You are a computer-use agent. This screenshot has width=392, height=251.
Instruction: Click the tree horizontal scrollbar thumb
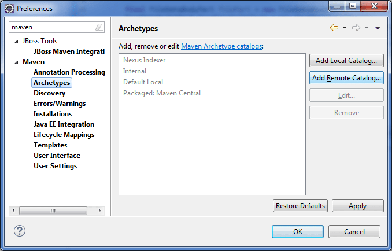click(53, 211)
